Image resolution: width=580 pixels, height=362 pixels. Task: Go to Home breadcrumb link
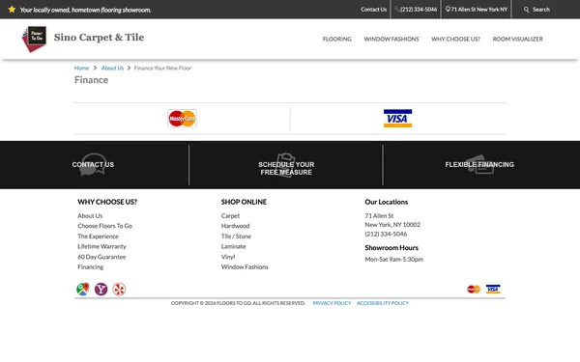click(x=81, y=68)
